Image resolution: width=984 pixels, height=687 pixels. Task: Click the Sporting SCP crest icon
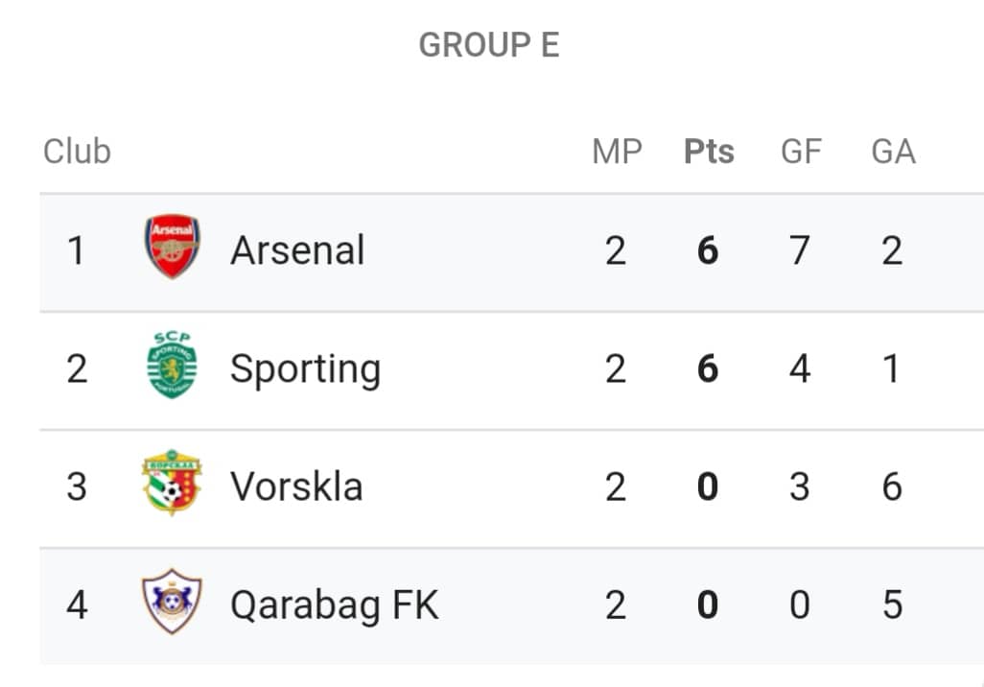[172, 365]
